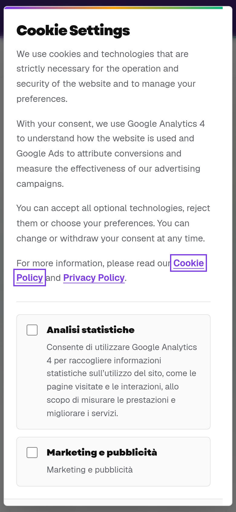Click the text "For more information, please read our"
The image size is (236, 512).
click(x=93, y=263)
